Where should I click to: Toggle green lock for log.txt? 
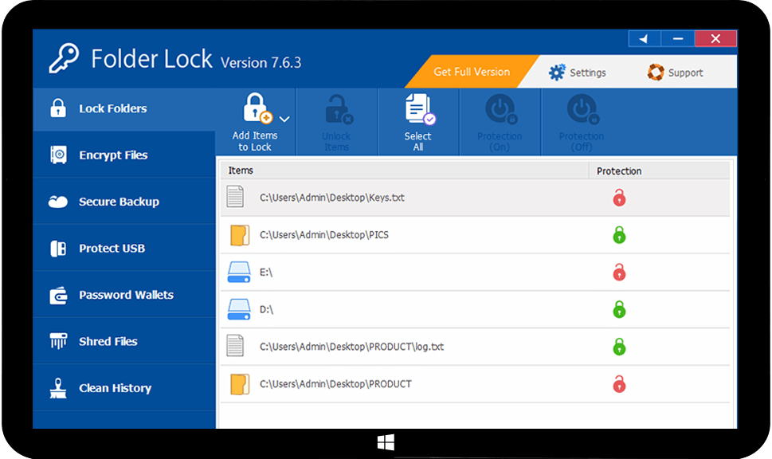619,347
